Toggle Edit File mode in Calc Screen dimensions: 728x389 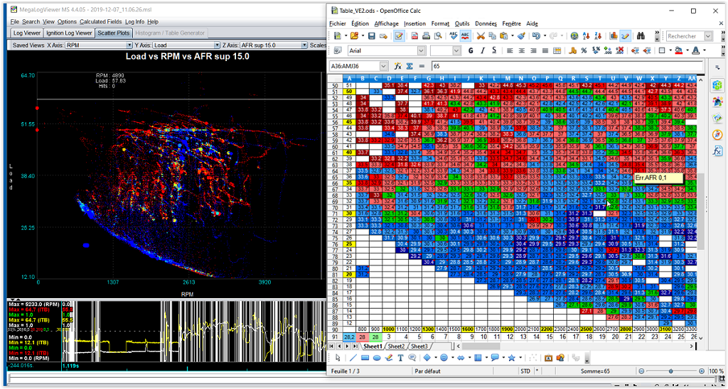(x=398, y=35)
